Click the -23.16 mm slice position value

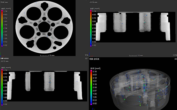93,2
